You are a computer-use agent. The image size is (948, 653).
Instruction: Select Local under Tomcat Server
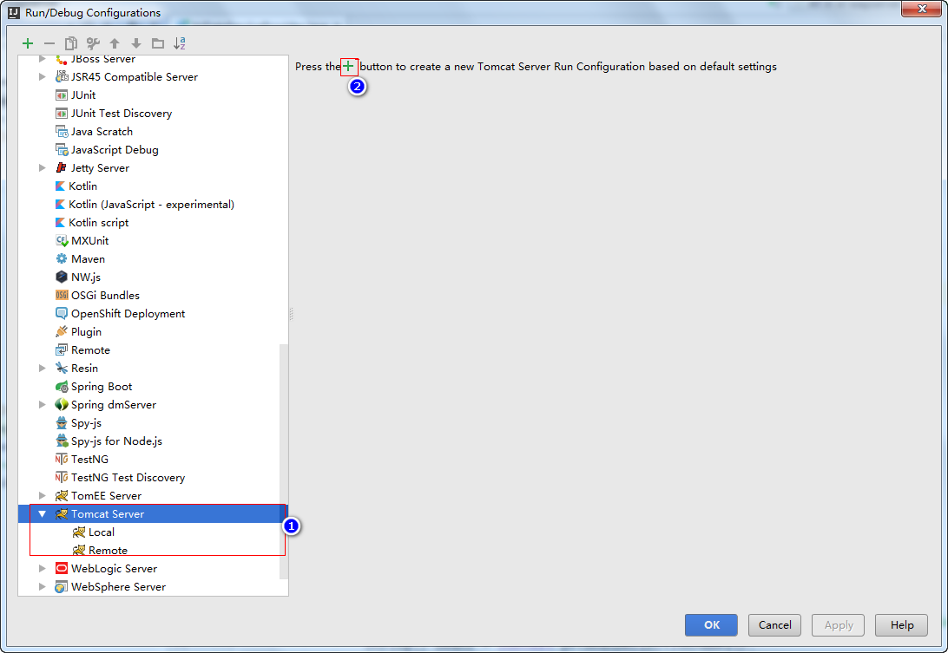click(x=101, y=532)
